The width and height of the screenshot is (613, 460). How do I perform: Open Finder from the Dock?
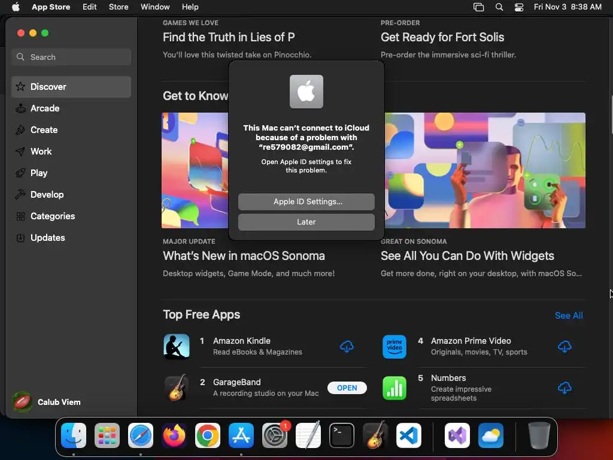(x=74, y=435)
